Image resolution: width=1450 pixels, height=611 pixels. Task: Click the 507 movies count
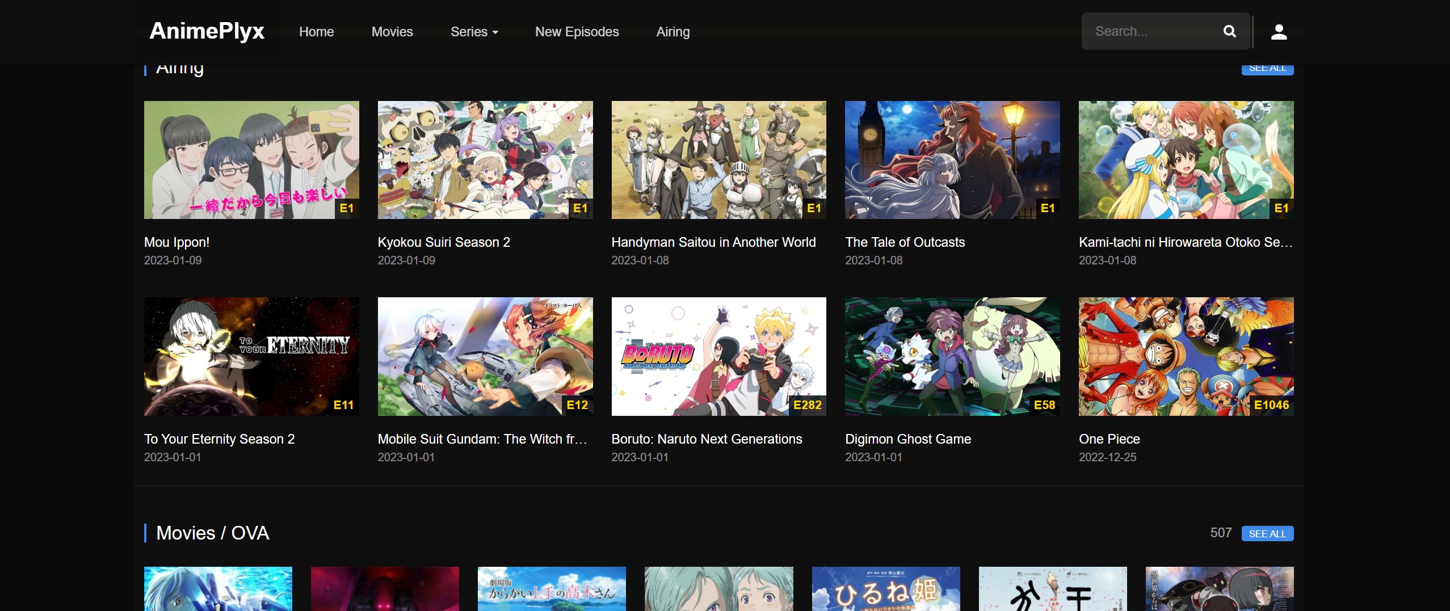[x=1221, y=533]
